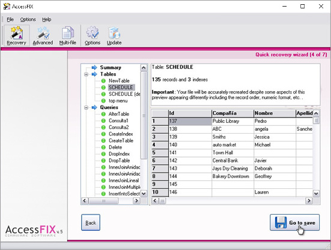Click the Nombre column header

coord(275,113)
